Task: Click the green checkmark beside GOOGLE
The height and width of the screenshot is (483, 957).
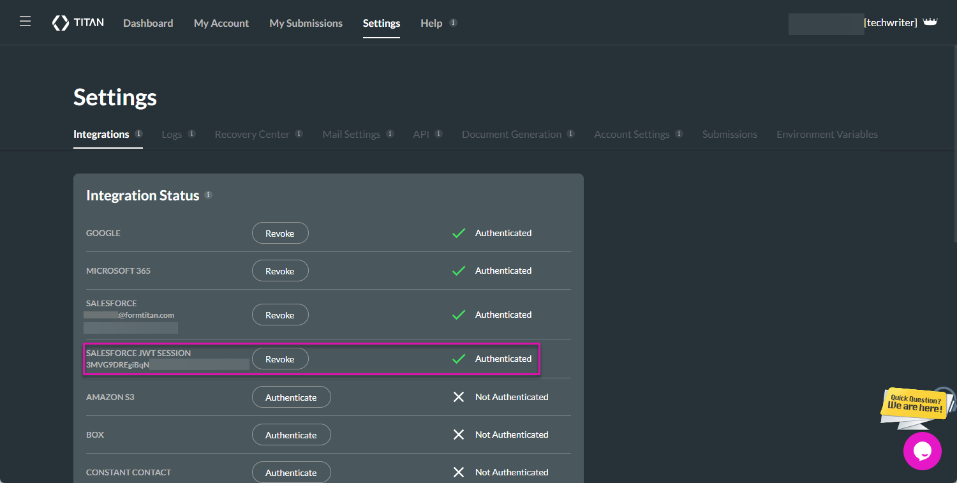Action: [x=459, y=232]
